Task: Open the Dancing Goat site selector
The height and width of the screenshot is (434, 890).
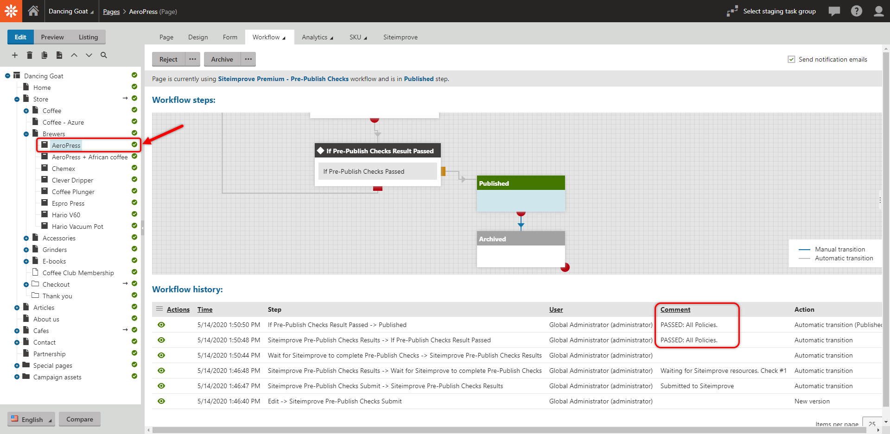Action: [x=71, y=11]
